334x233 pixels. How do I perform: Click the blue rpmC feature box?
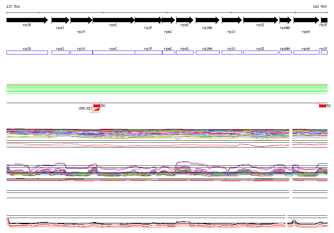[x=169, y=53]
